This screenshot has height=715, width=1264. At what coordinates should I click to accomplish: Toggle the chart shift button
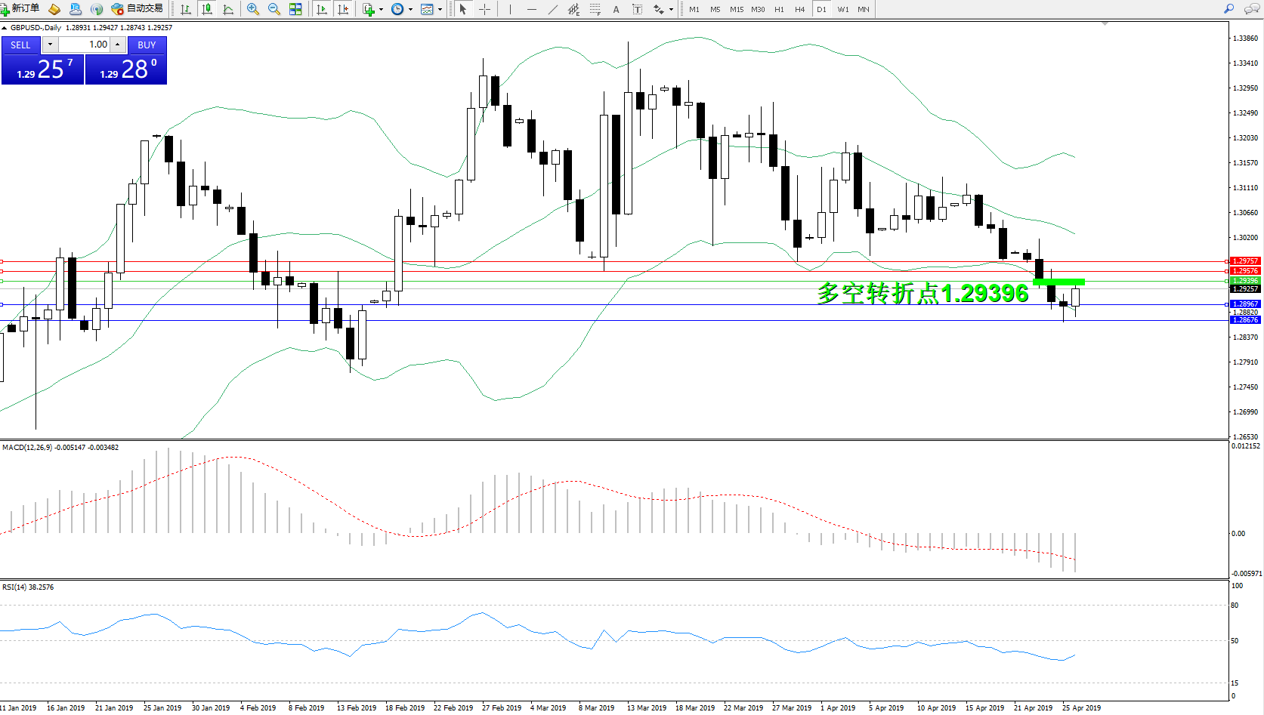[x=343, y=9]
